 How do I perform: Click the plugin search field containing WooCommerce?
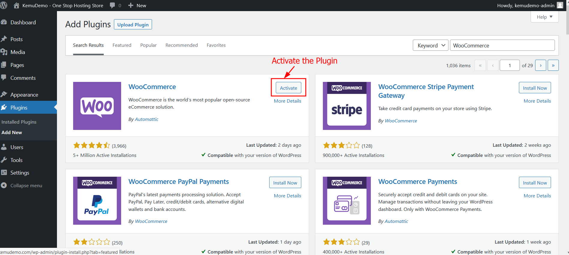(502, 45)
